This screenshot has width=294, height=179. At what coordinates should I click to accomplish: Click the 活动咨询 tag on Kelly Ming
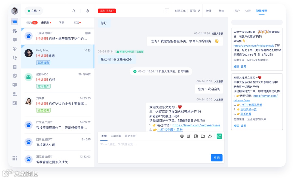tap(43, 63)
